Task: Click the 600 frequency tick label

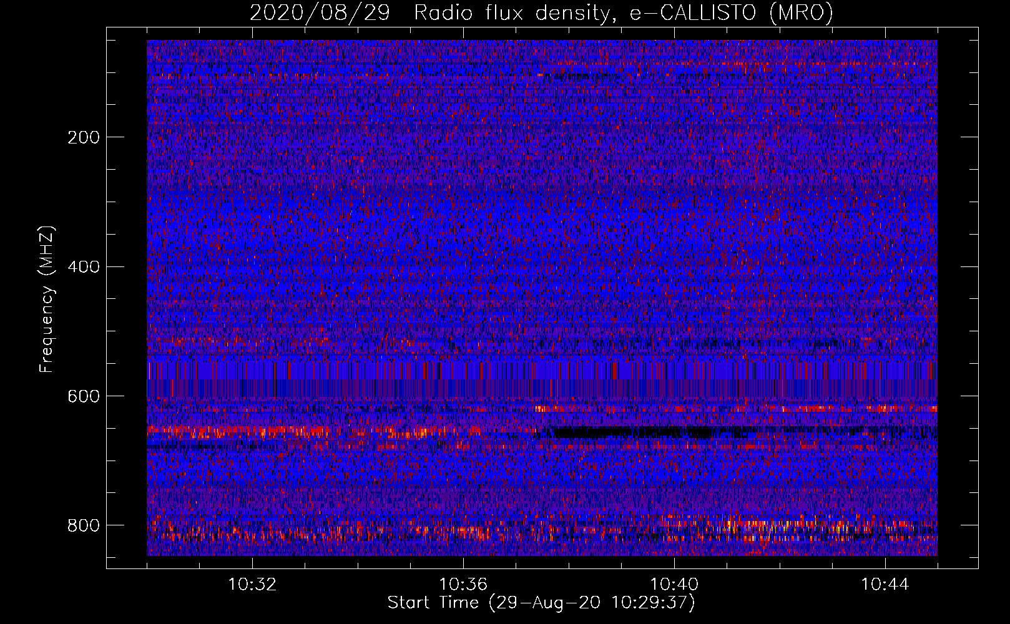Action: pos(84,396)
